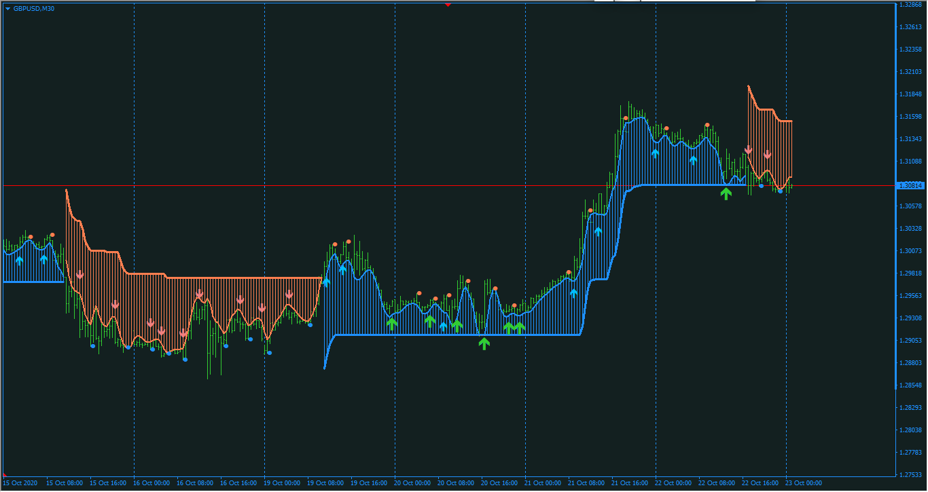The image size is (928, 492).
Task: Click the 1.32358 price axis label
Action: coord(910,50)
